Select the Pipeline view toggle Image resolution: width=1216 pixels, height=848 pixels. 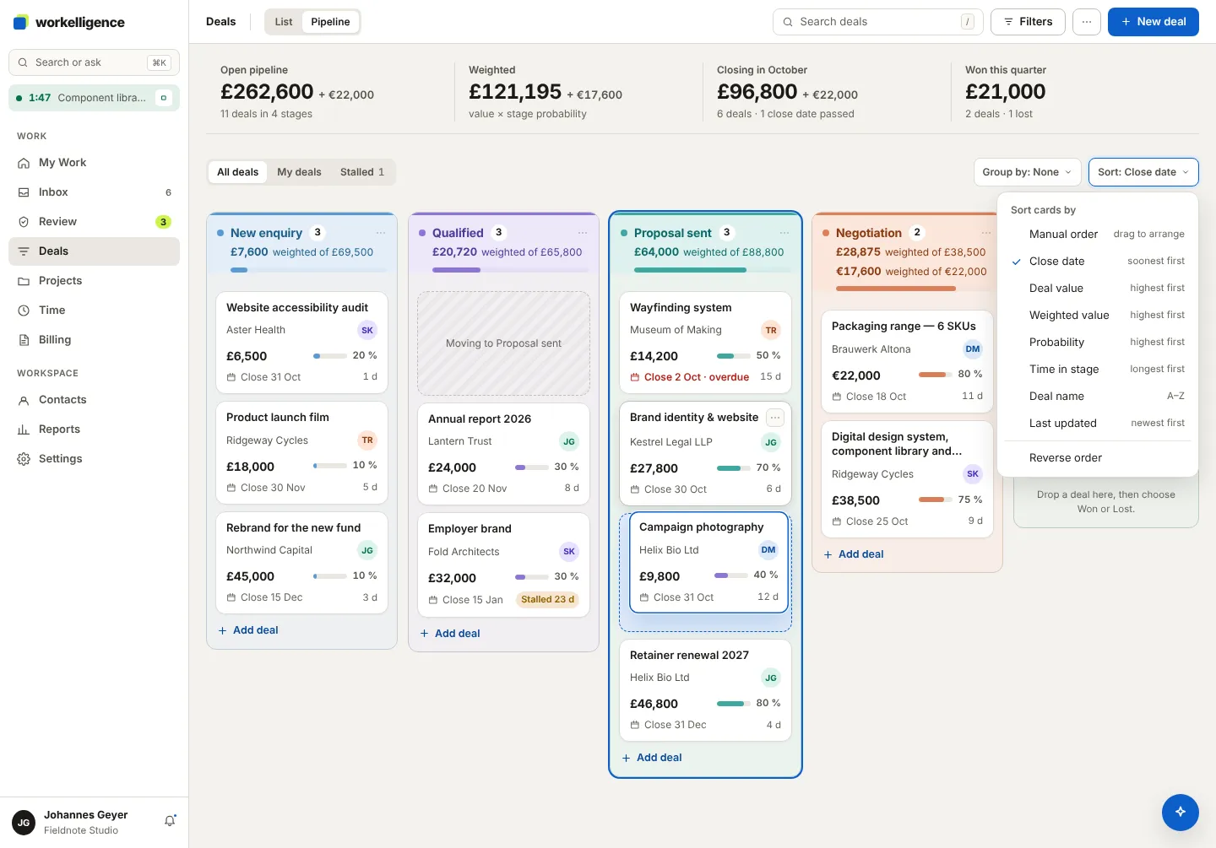point(330,22)
